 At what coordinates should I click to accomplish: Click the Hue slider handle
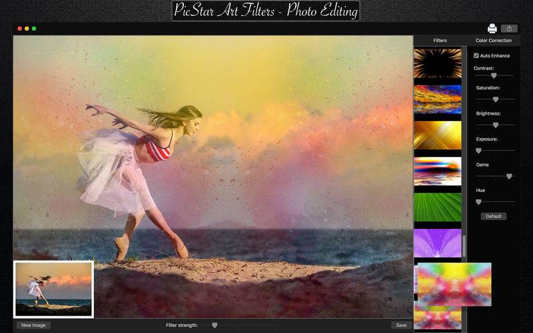tap(478, 202)
